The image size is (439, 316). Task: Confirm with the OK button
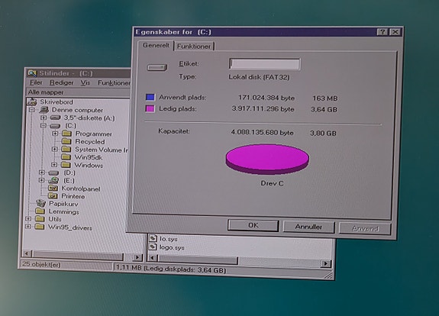click(x=253, y=225)
